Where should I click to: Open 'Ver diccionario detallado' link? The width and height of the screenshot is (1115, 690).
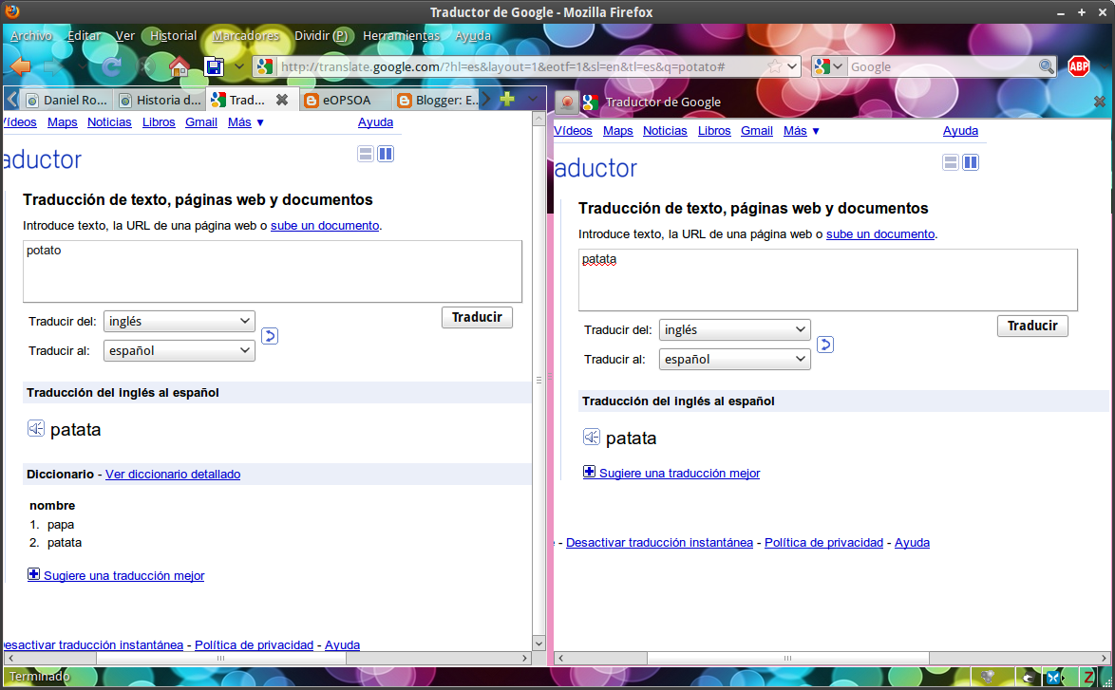(x=173, y=474)
